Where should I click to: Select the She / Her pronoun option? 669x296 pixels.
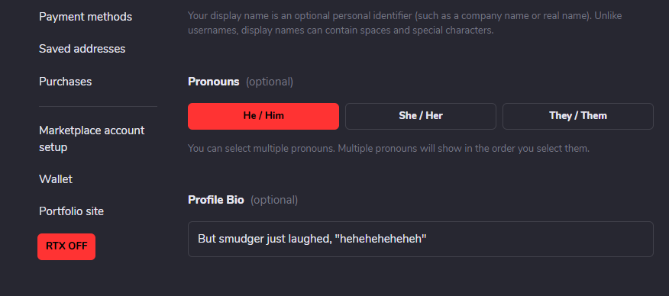point(421,116)
